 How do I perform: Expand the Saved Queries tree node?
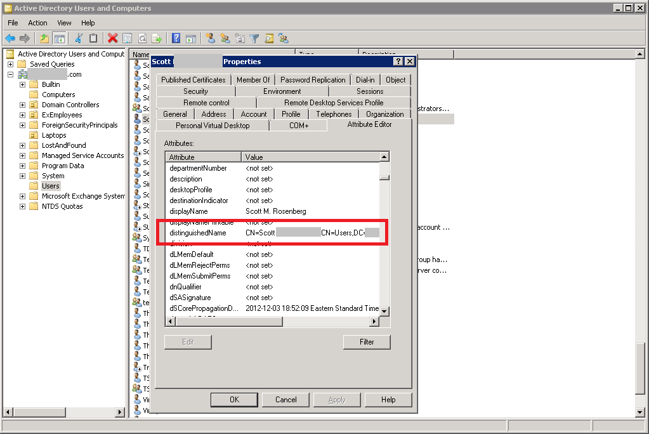tap(10, 64)
